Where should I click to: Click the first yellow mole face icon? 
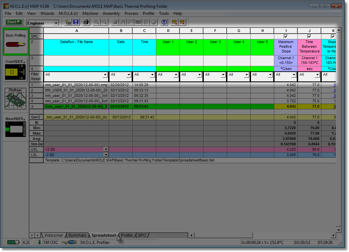click(174, 22)
